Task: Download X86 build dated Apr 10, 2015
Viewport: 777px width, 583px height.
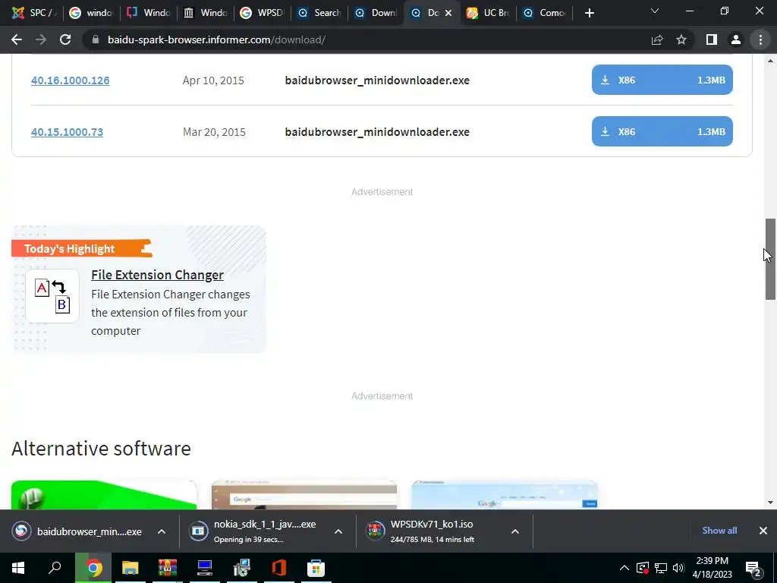Action: (662, 80)
